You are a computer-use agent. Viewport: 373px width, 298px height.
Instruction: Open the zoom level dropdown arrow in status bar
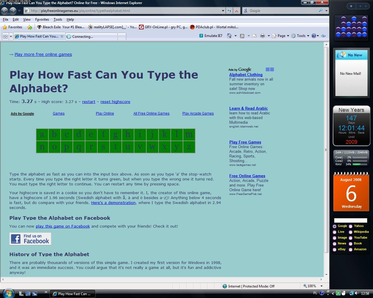[321, 286]
